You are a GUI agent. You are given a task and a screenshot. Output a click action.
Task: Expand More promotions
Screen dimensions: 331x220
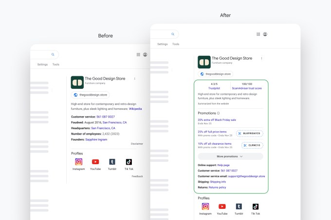(230, 156)
